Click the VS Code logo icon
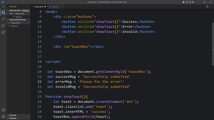214x120 pixels. [x=2, y=2]
